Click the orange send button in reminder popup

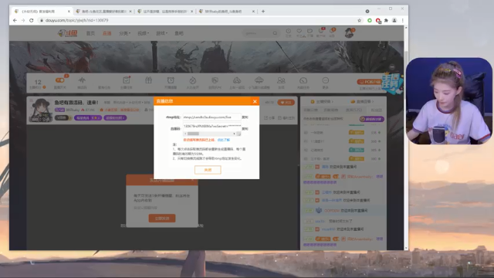point(162,218)
